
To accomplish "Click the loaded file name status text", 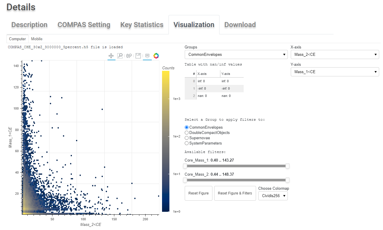I will [65, 47].
